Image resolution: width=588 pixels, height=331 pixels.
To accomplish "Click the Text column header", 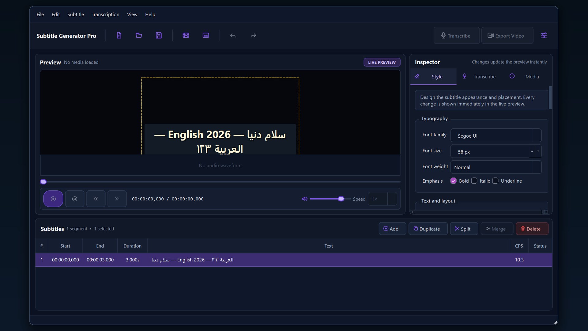I will (x=329, y=246).
